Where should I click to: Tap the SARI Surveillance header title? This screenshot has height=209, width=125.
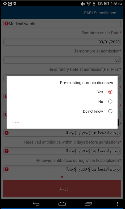pos(100,13)
